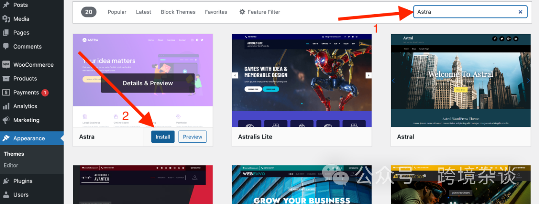This screenshot has width=539, height=204.
Task: Switch to Favorites tab
Action: pos(216,12)
